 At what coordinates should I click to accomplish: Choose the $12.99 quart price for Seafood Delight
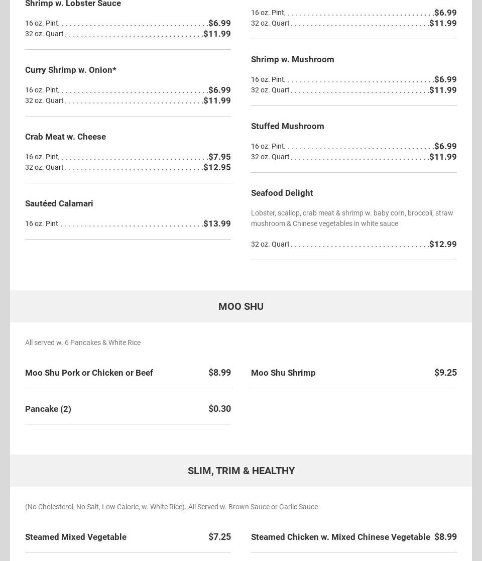tap(443, 244)
